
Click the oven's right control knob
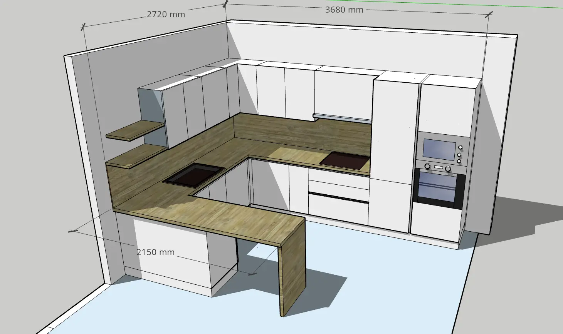(x=448, y=169)
